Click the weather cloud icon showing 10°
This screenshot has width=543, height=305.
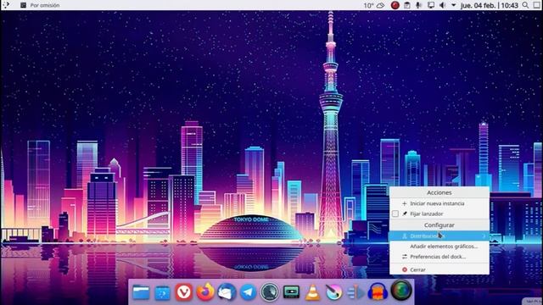pyautogui.click(x=374, y=5)
